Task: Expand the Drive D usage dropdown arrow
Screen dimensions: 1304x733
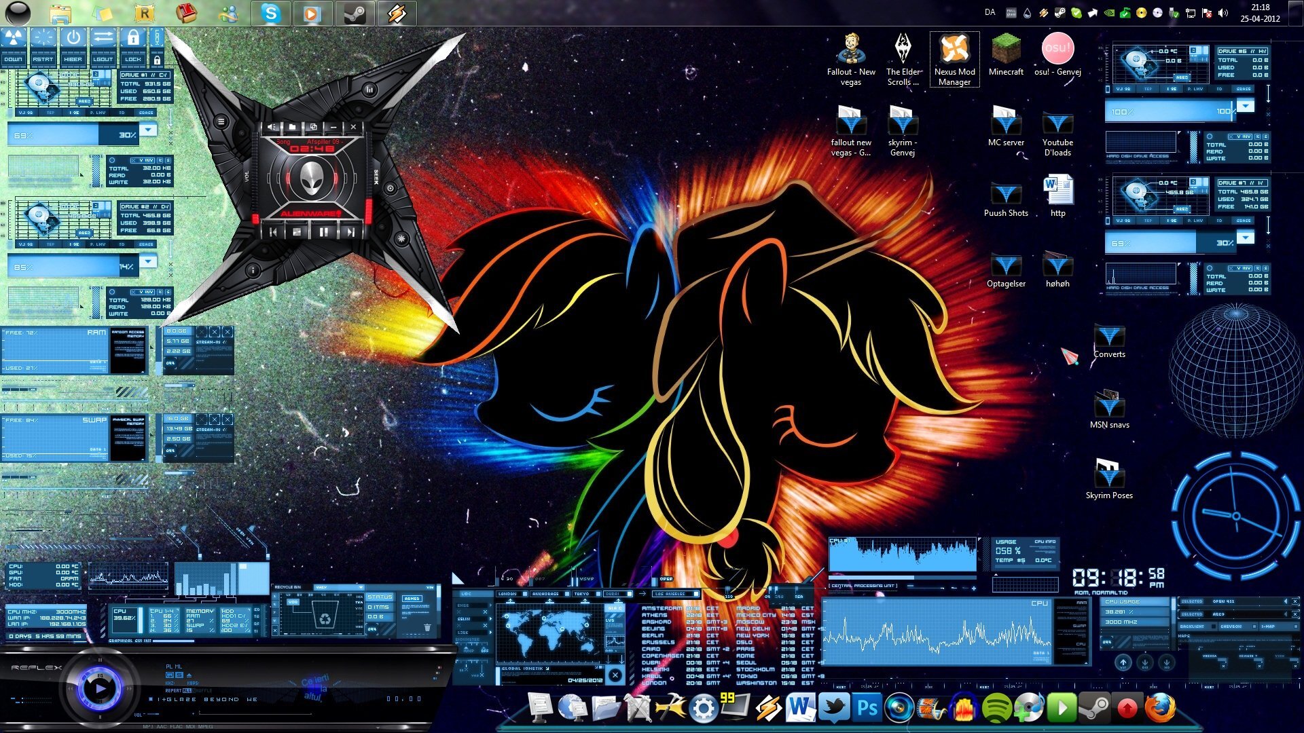Action: pos(148,261)
